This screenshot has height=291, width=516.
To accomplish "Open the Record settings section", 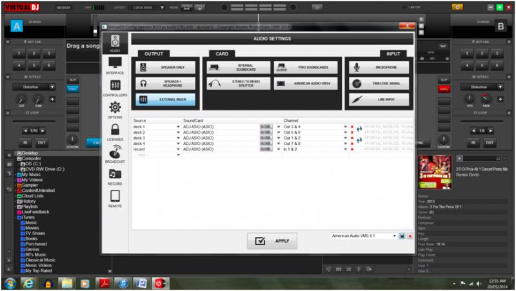I will click(115, 176).
